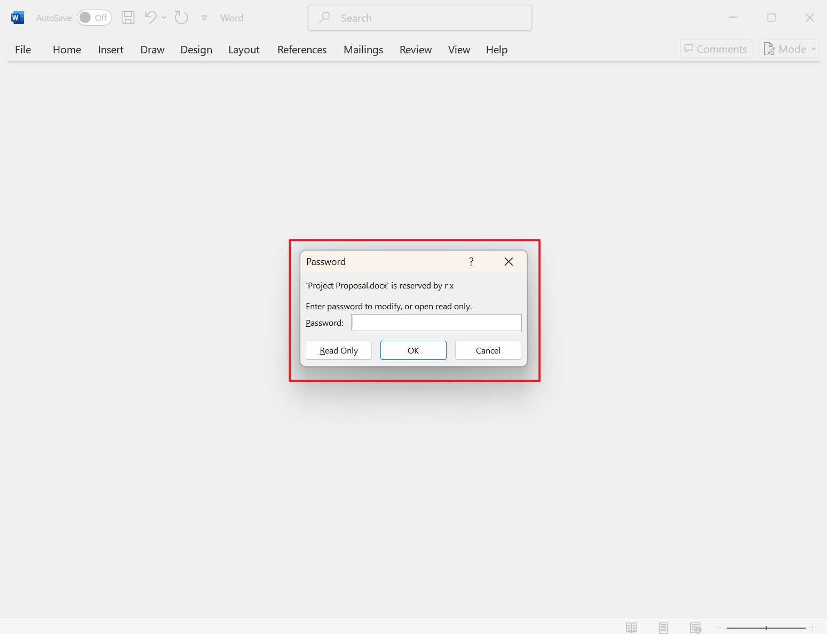Expand the Undo history dropdown arrow
The height and width of the screenshot is (634, 827).
(164, 18)
